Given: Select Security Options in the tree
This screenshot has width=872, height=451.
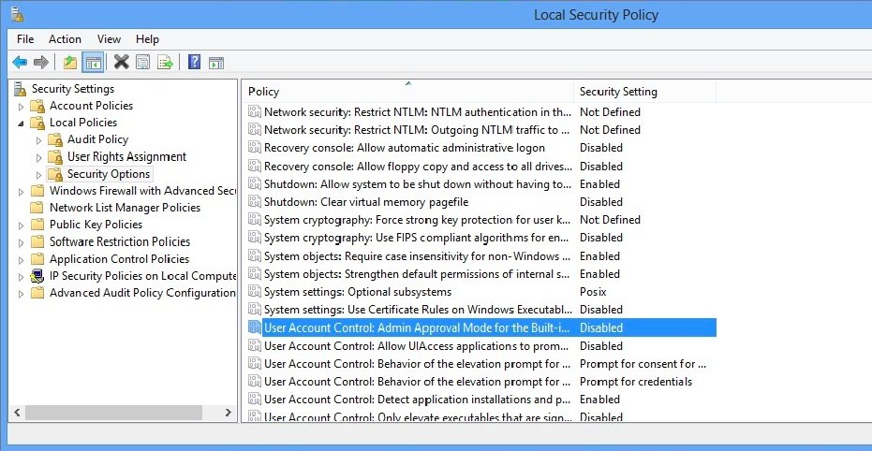Looking at the screenshot, I should (109, 174).
